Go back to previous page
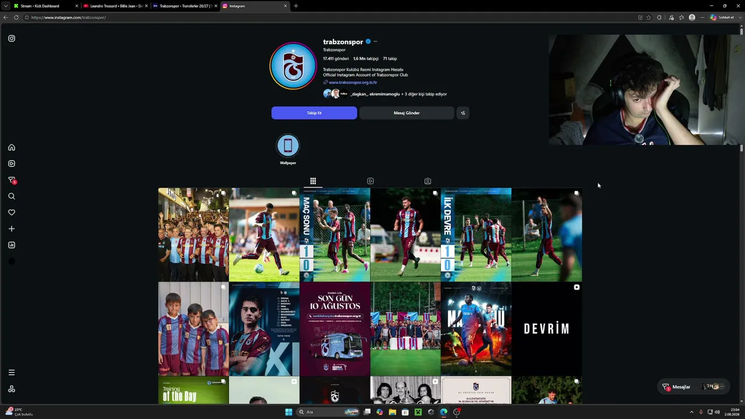Screen dimensions: 745x419 6,17
